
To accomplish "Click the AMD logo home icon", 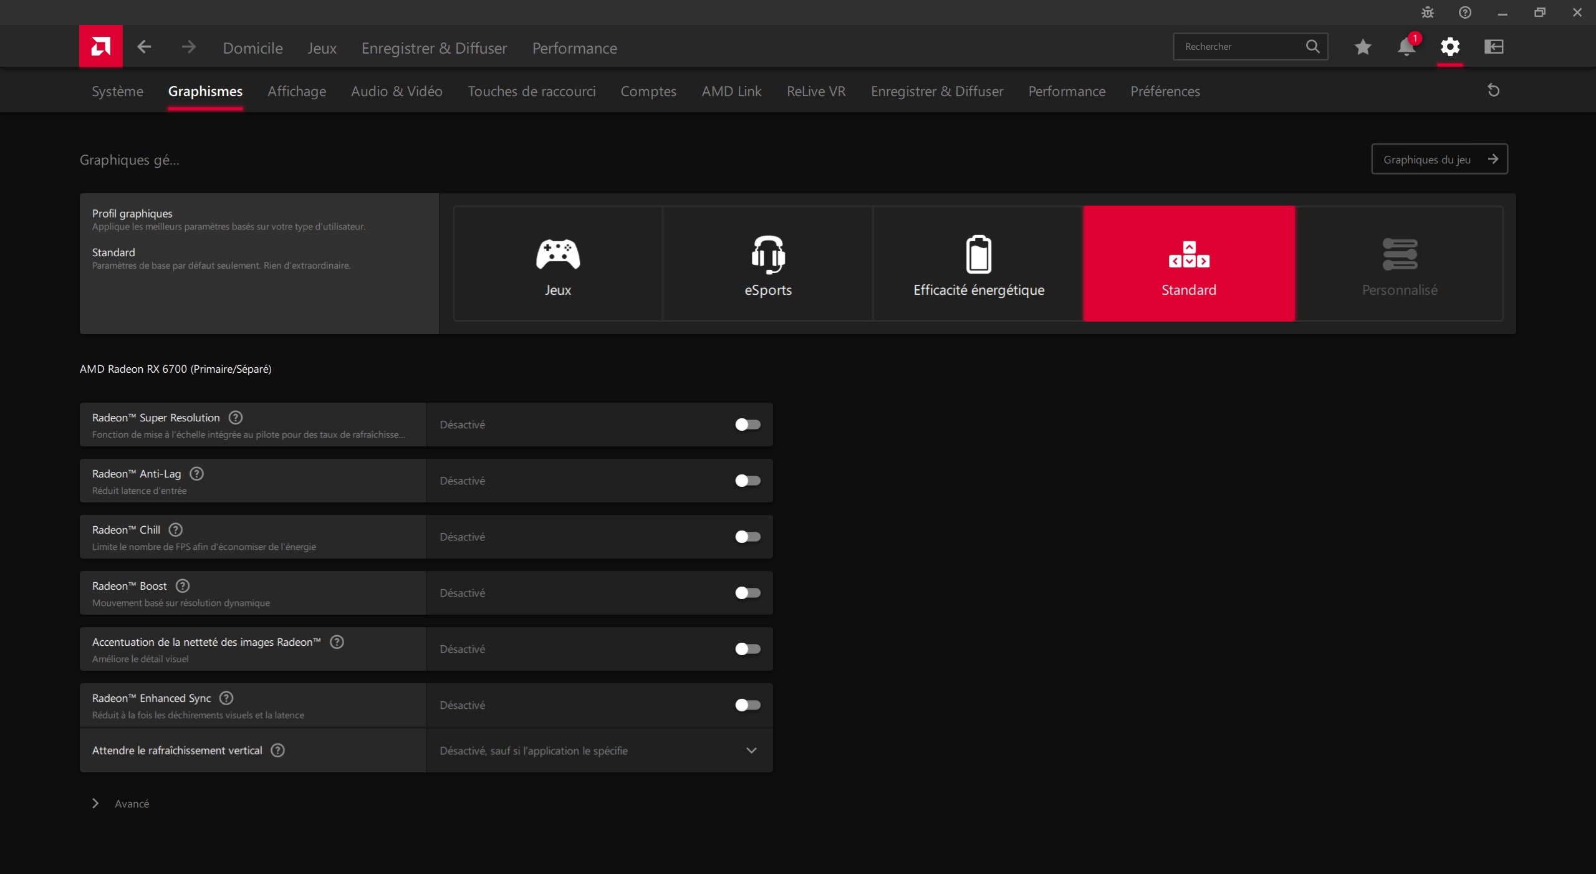I will tap(100, 46).
